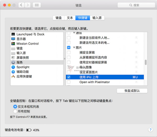Collapse the 图片 group triangle
157x137 pixels.
pos(74,48)
